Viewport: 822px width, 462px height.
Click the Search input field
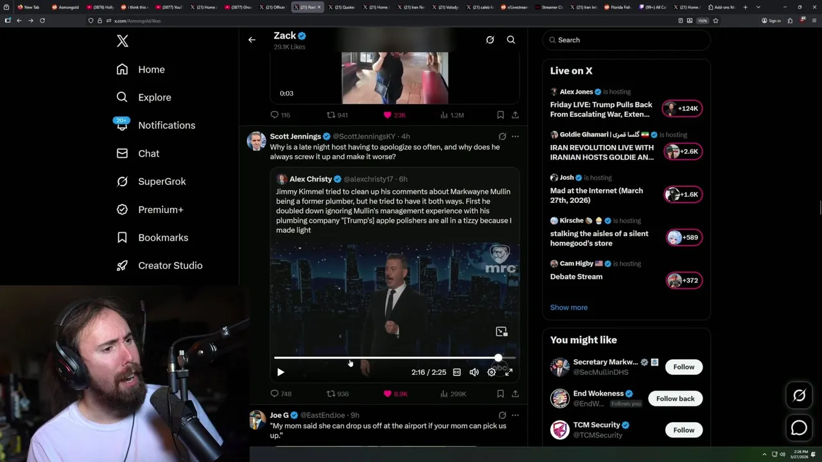pyautogui.click(x=627, y=40)
